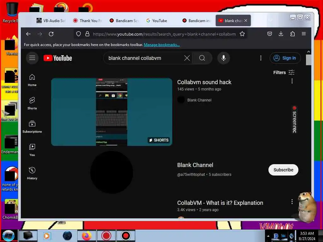Open the You sidebar item

tap(32, 150)
